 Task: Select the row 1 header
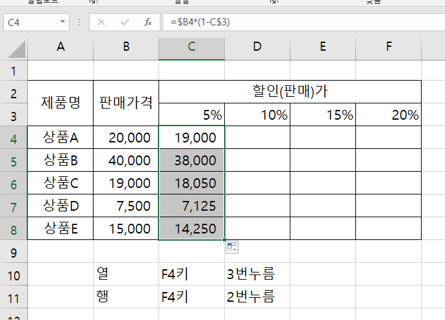pyautogui.click(x=14, y=70)
